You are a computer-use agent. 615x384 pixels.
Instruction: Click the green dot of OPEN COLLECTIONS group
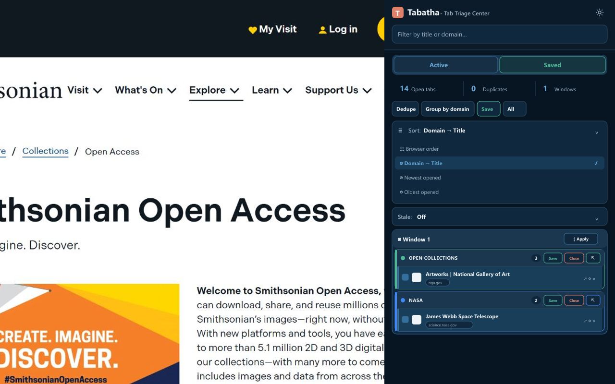403,258
